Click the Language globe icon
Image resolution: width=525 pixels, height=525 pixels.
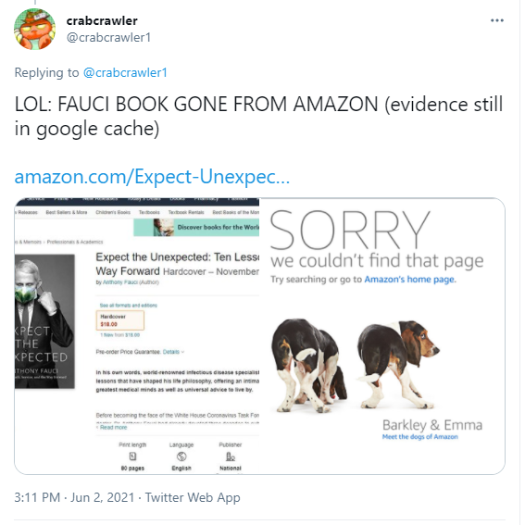tap(181, 456)
